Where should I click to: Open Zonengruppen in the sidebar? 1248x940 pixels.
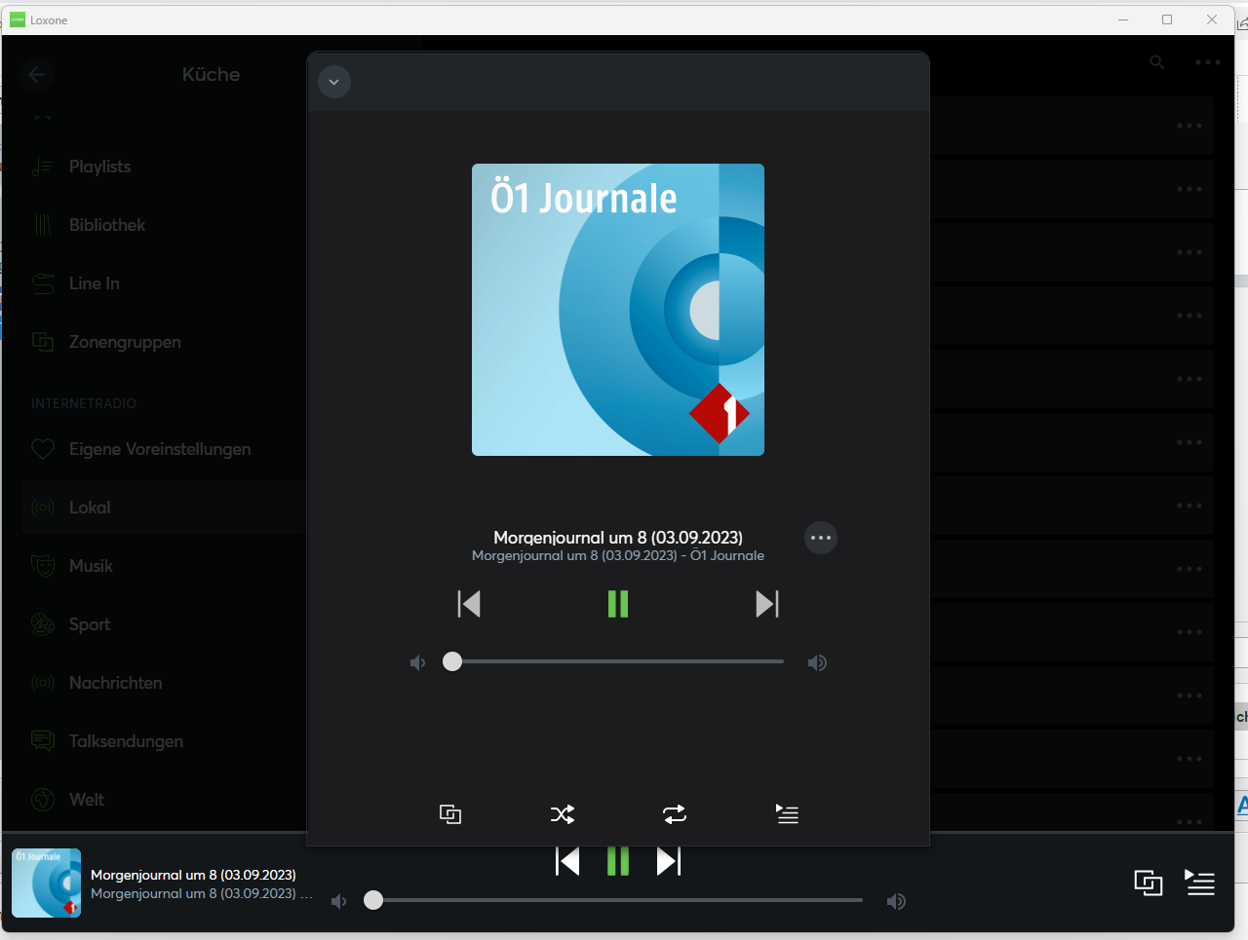[x=164, y=342]
